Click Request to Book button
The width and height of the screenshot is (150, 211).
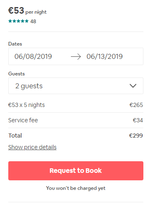[x=76, y=171]
